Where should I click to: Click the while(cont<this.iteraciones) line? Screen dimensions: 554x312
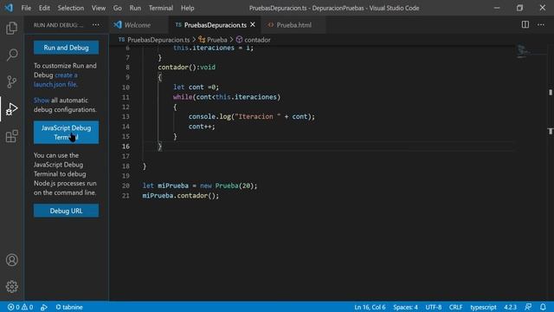tap(227, 97)
